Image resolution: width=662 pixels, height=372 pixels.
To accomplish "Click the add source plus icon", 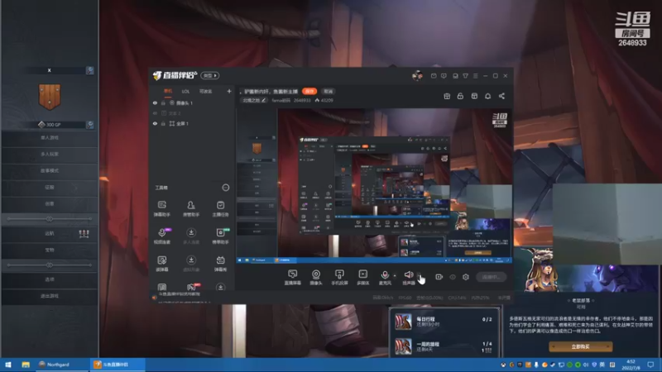I will pyautogui.click(x=229, y=91).
